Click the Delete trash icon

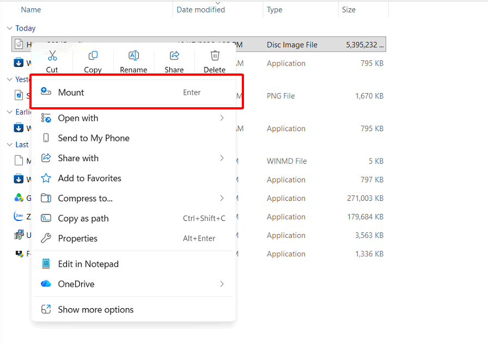(x=215, y=56)
